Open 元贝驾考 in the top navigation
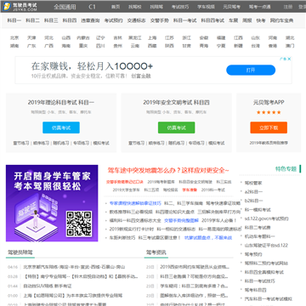This screenshot has height=306, width=306. (x=232, y=7)
